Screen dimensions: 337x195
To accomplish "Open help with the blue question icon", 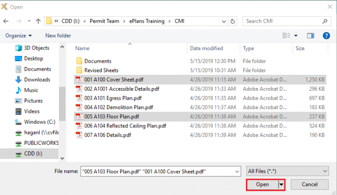I will tap(326, 35).
